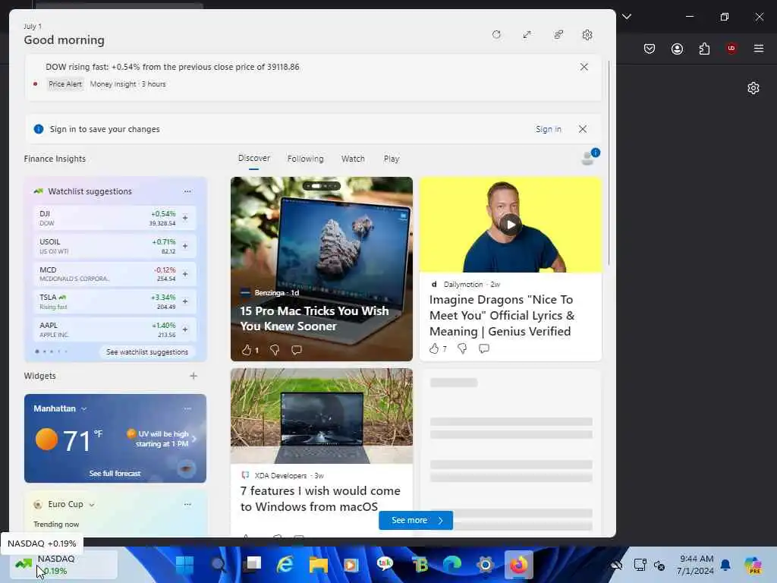
Task: Open the 9:44 AM taskbar clock
Action: (695, 565)
